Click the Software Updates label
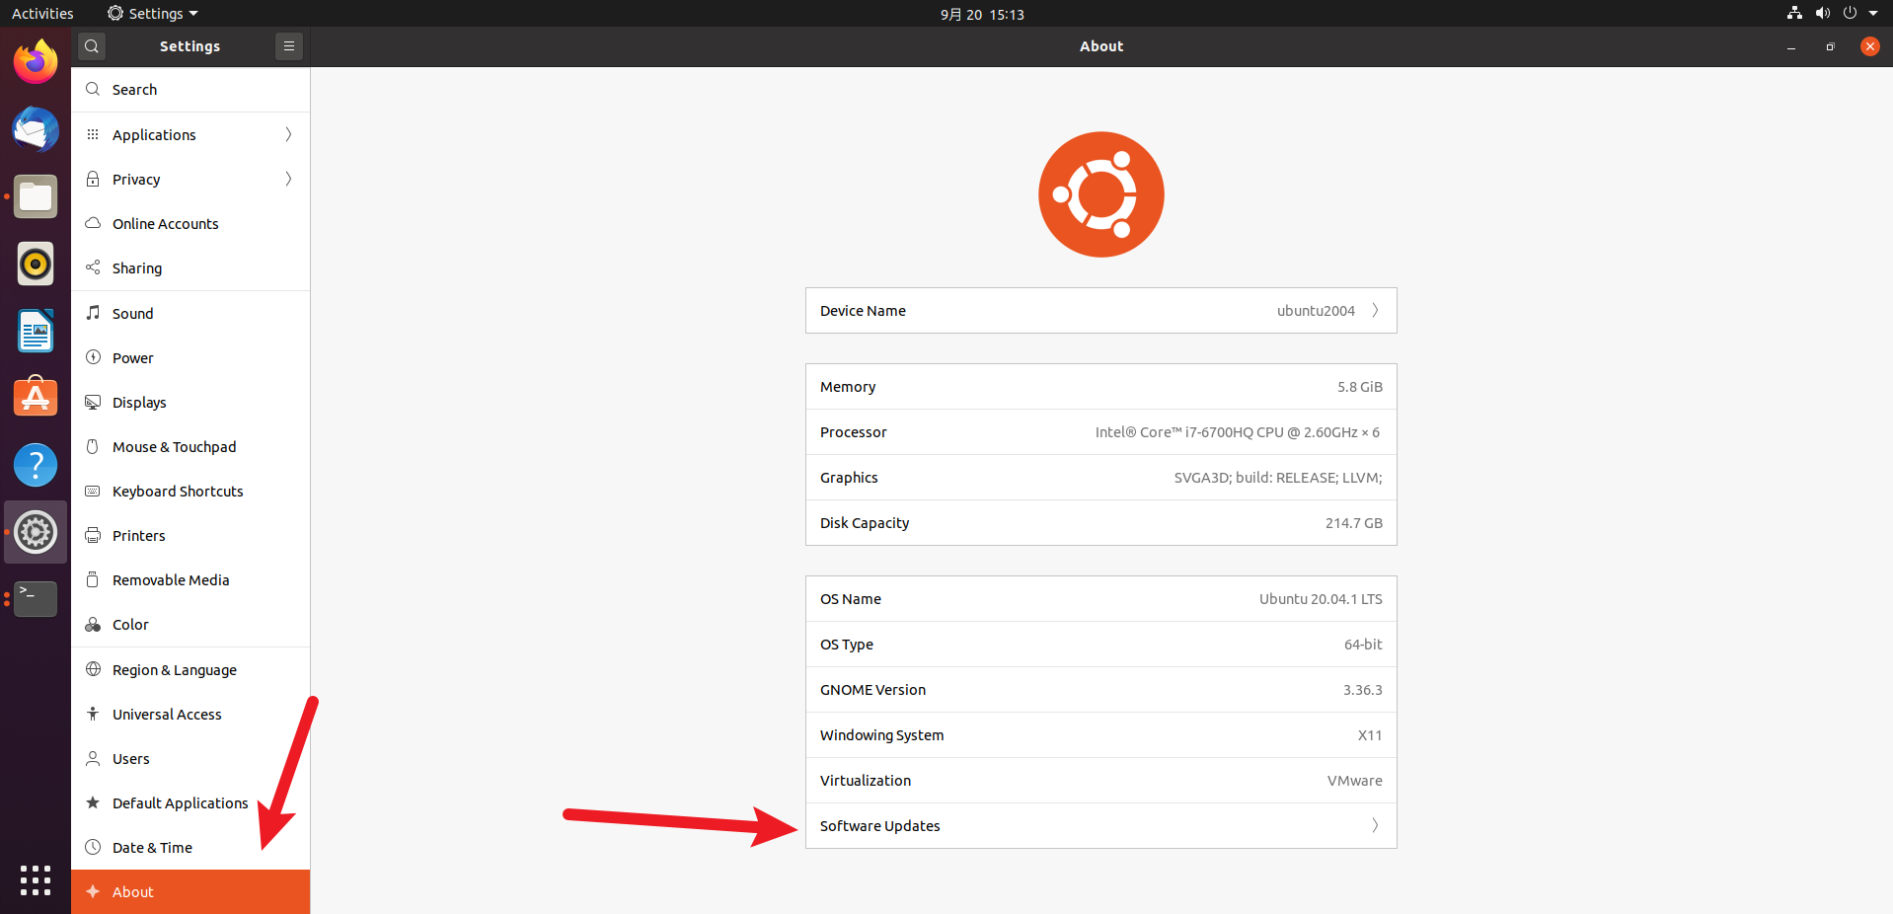Screen dimensions: 1893x914 coord(879,826)
